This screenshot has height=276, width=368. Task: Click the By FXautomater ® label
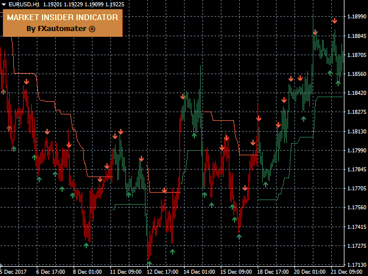coord(61,29)
